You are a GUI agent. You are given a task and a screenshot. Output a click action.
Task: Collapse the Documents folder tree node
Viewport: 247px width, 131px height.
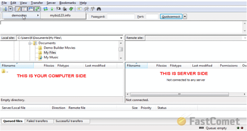click(30, 43)
